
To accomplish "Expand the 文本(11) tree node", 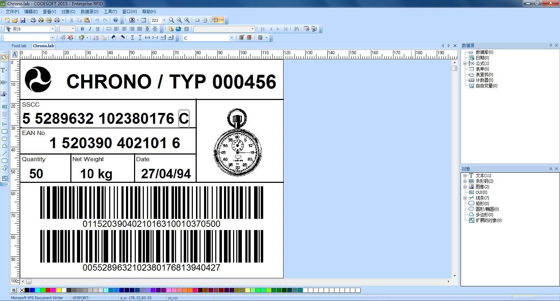I will point(465,175).
